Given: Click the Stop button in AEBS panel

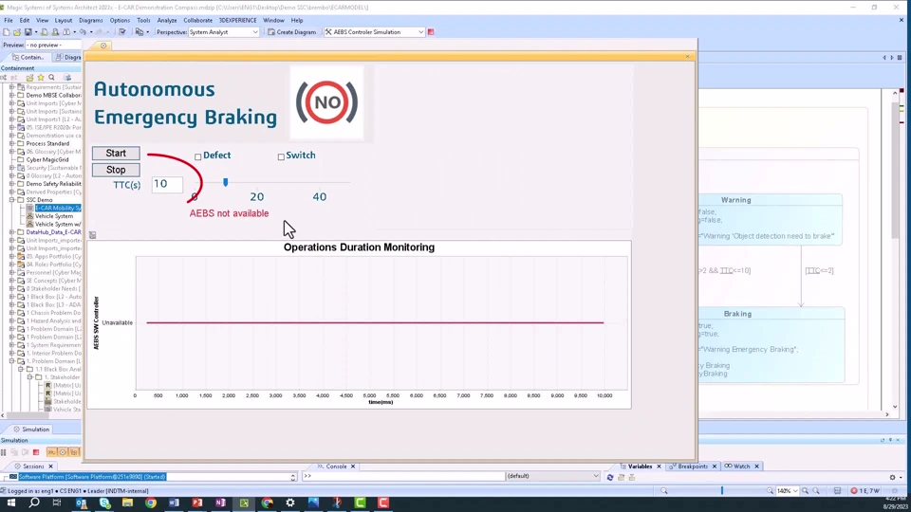Looking at the screenshot, I should pos(116,170).
